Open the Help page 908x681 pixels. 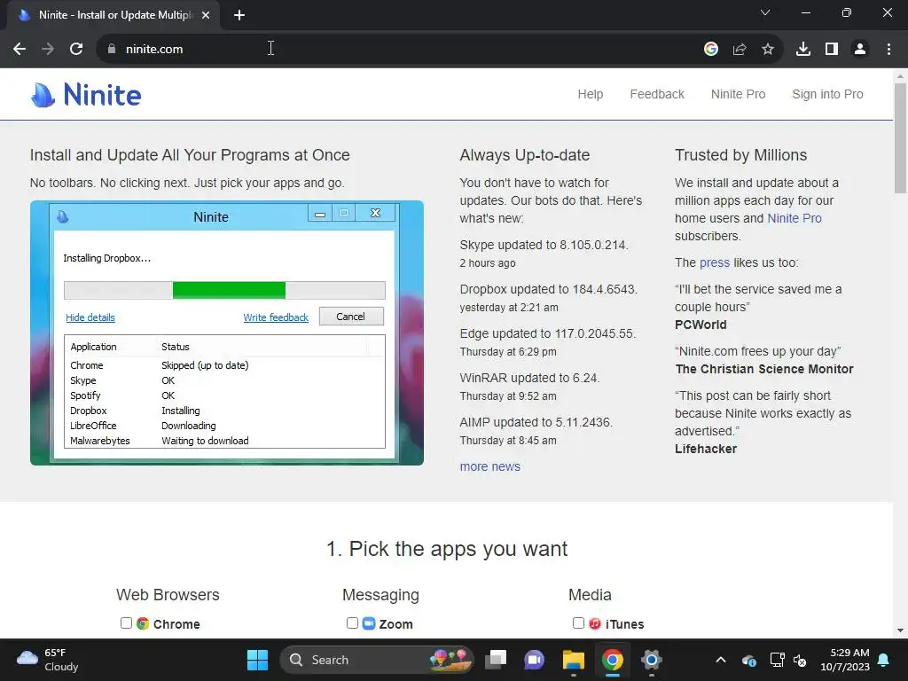coord(590,94)
